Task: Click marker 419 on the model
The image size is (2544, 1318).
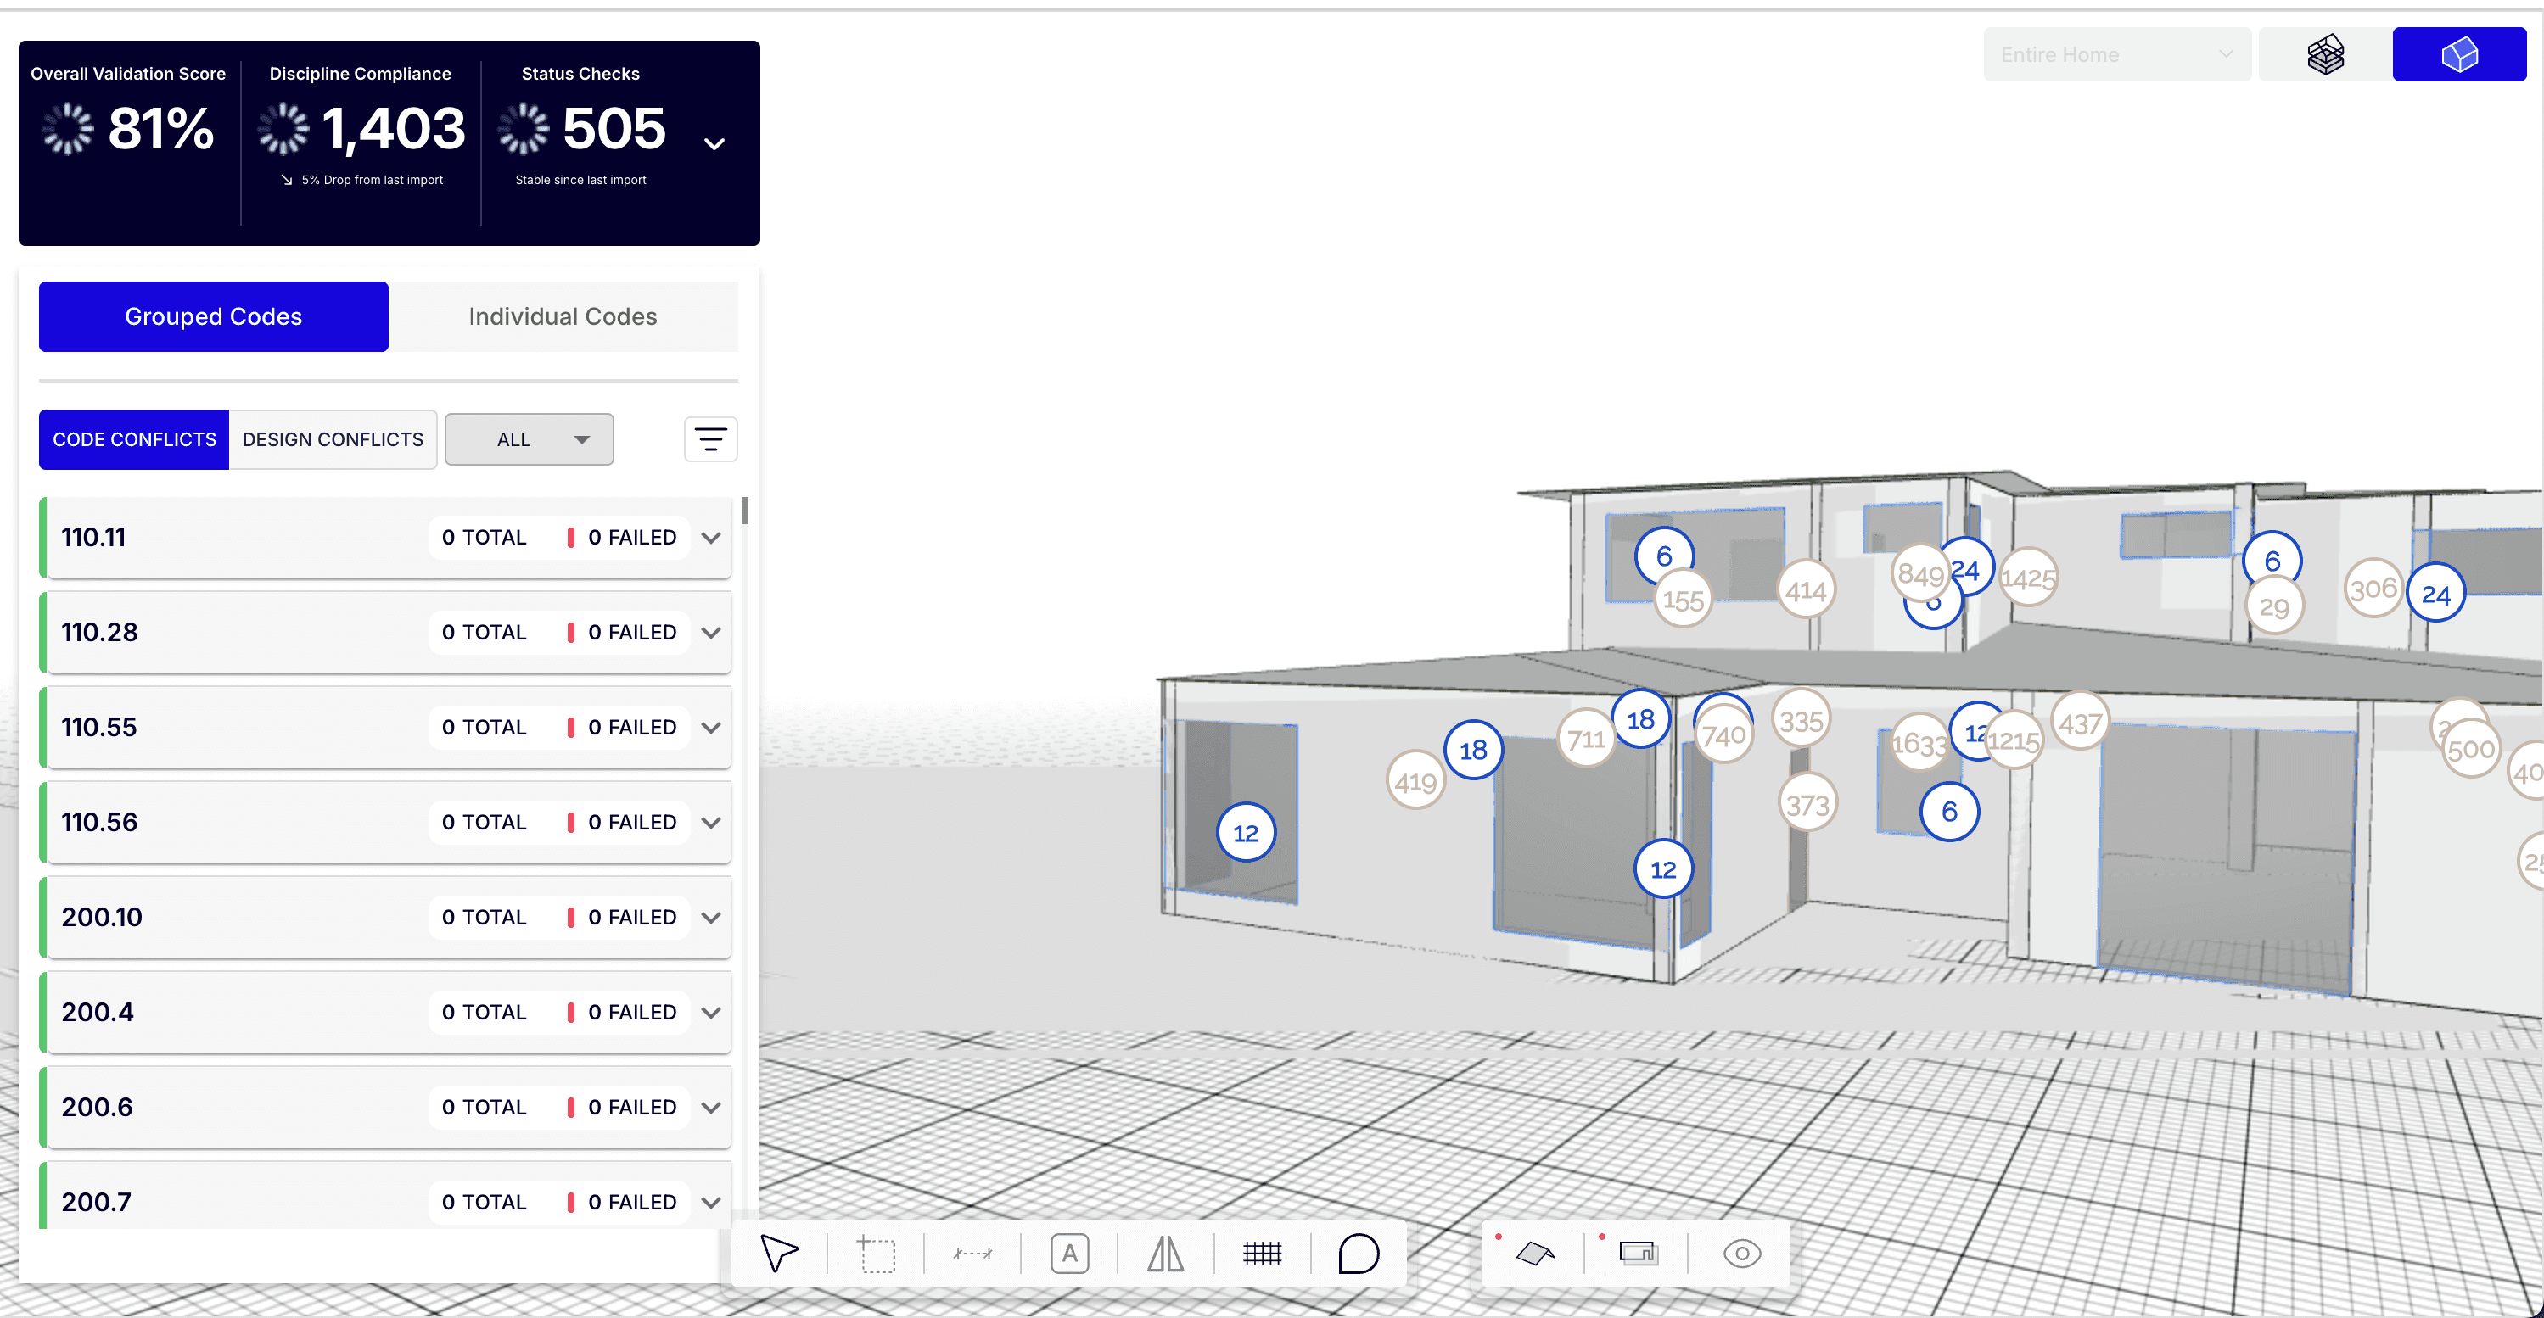Action: tap(1415, 780)
